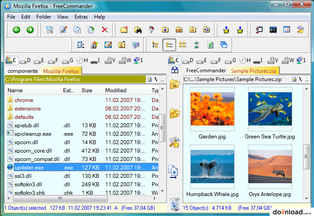Click right thumbnail panel scroll up arrow
This screenshot has width=314, height=216.
tap(306, 89)
